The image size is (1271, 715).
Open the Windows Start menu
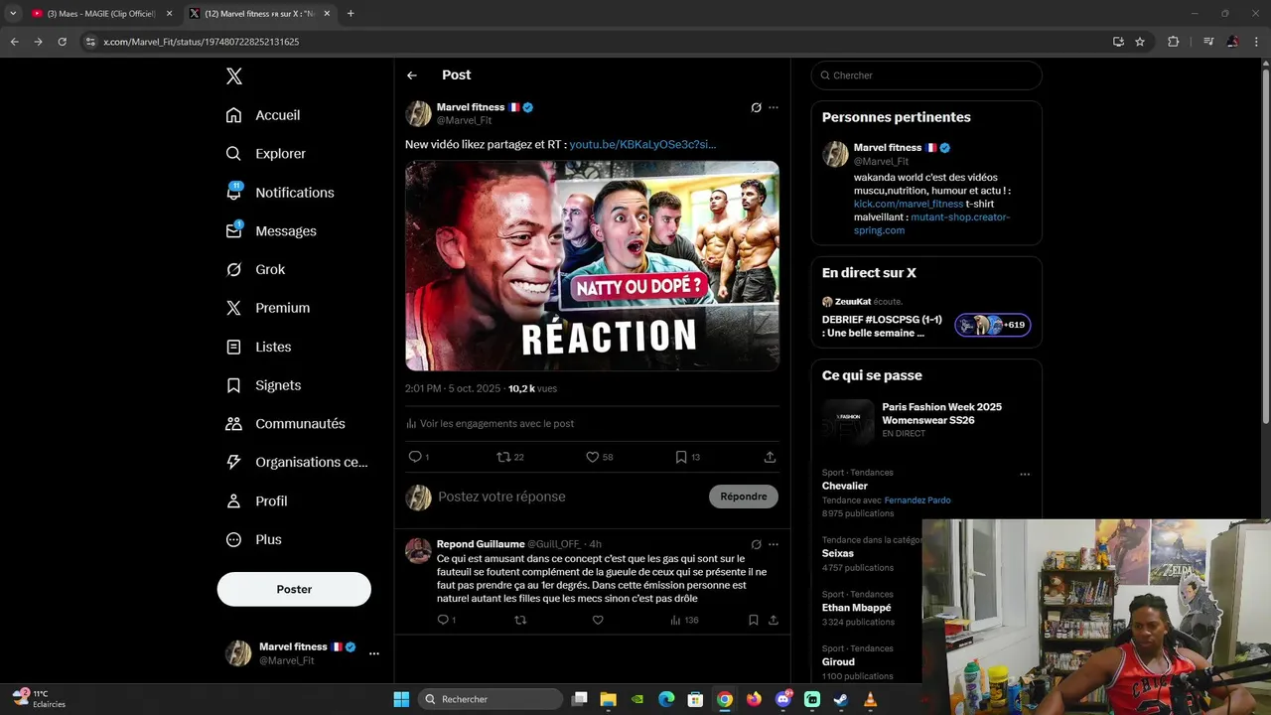pos(401,699)
